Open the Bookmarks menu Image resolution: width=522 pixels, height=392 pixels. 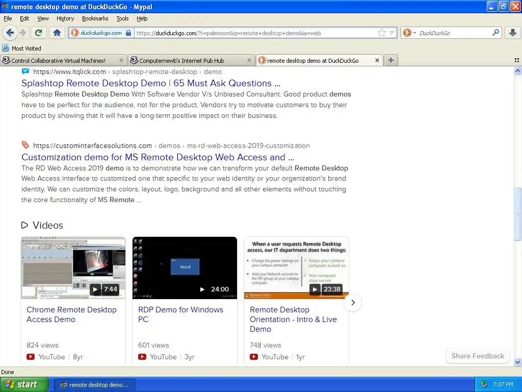tap(95, 18)
